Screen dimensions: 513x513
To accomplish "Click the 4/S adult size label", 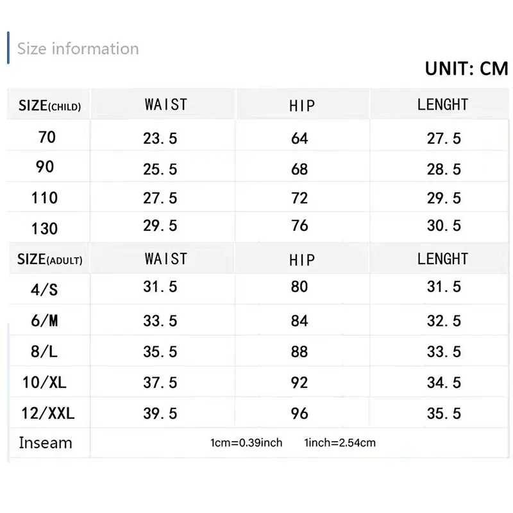I will pos(45,289).
